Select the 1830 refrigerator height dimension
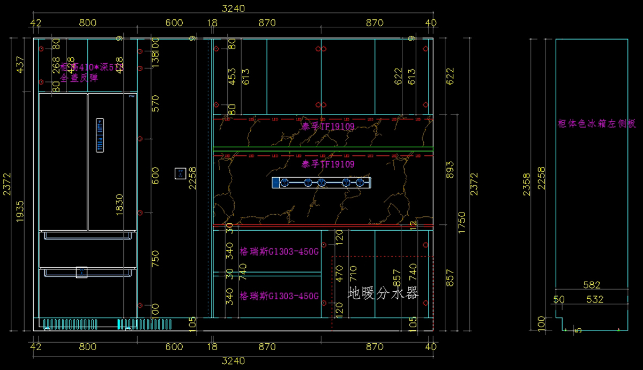This screenshot has height=370, width=643. pos(118,204)
